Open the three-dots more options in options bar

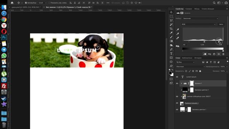(108, 3)
